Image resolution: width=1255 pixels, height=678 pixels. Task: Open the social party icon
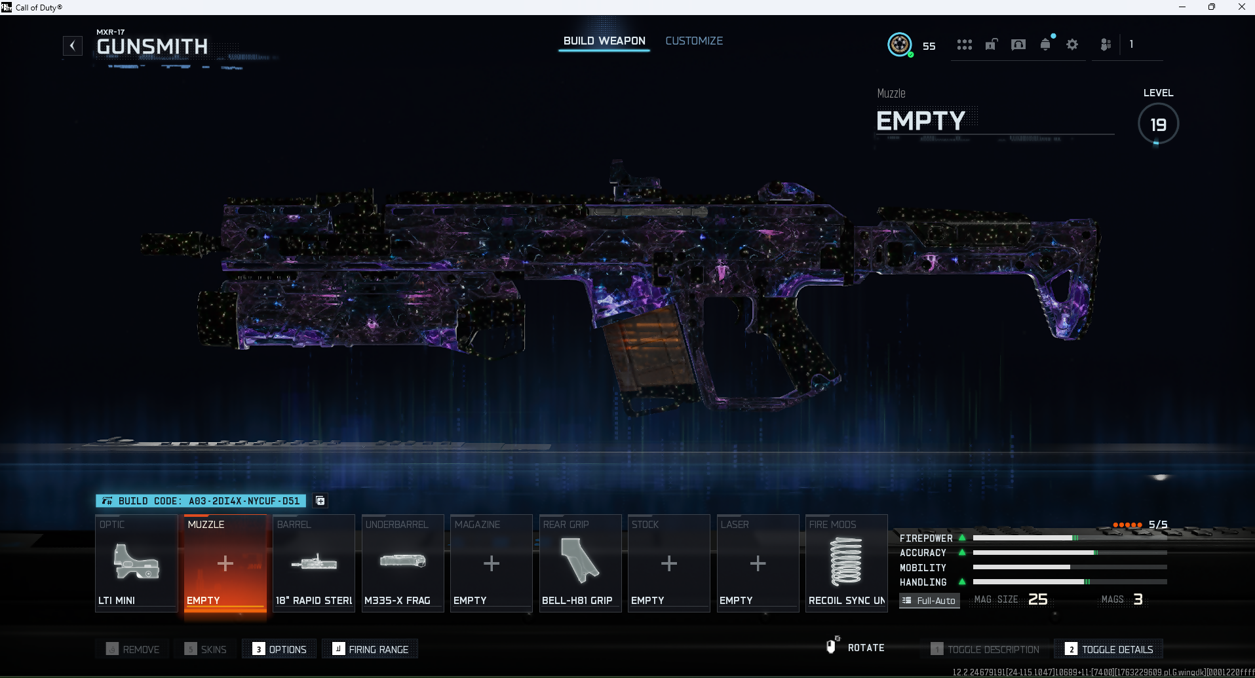pos(1106,45)
